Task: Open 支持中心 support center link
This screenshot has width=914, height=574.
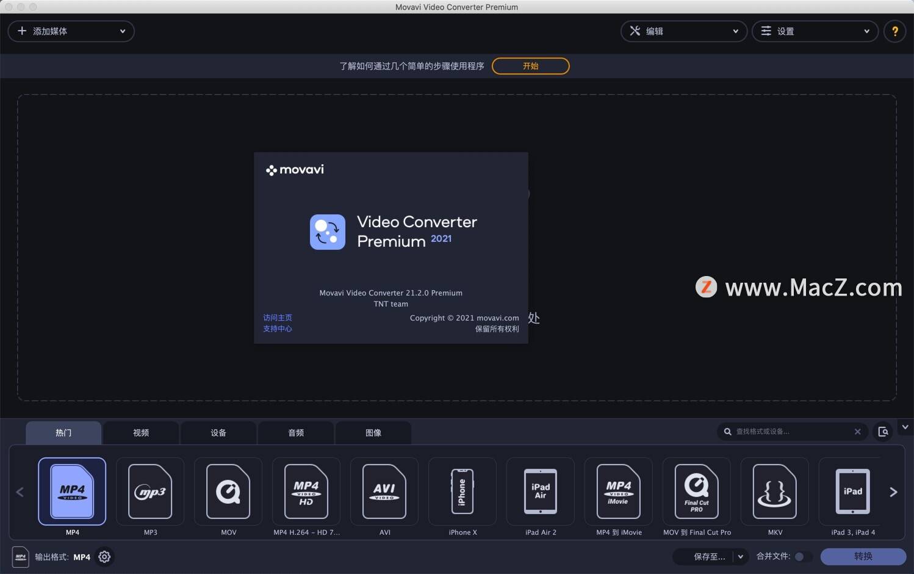Action: [x=278, y=329]
